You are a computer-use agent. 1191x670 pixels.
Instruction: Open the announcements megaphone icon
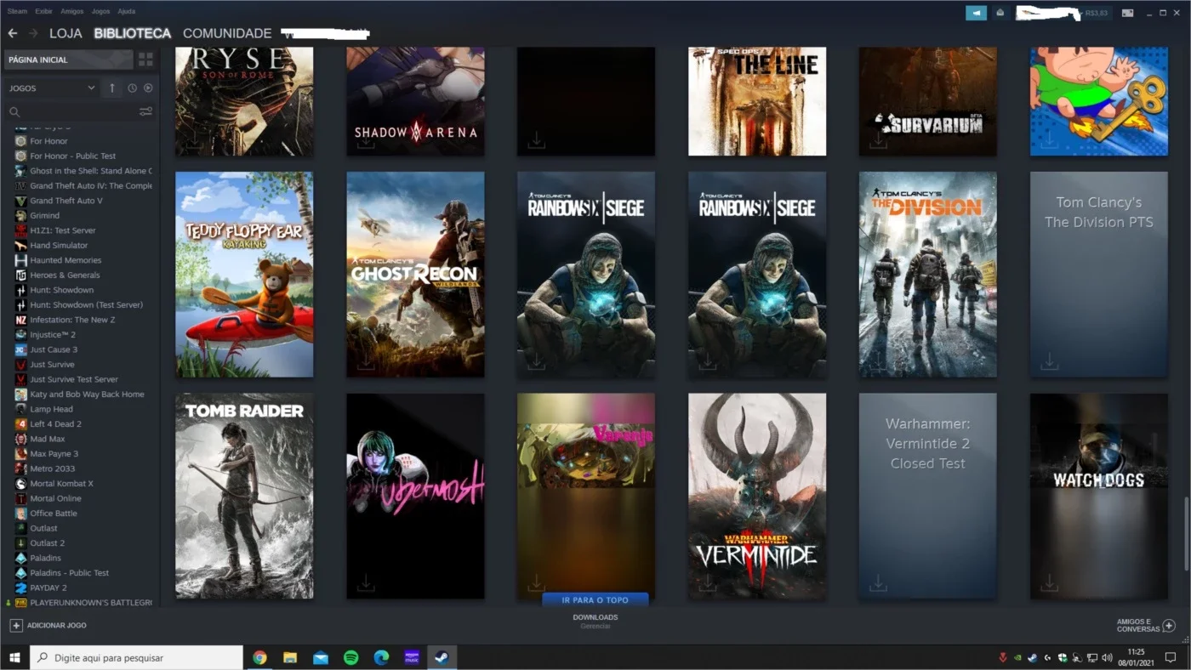[x=976, y=13]
